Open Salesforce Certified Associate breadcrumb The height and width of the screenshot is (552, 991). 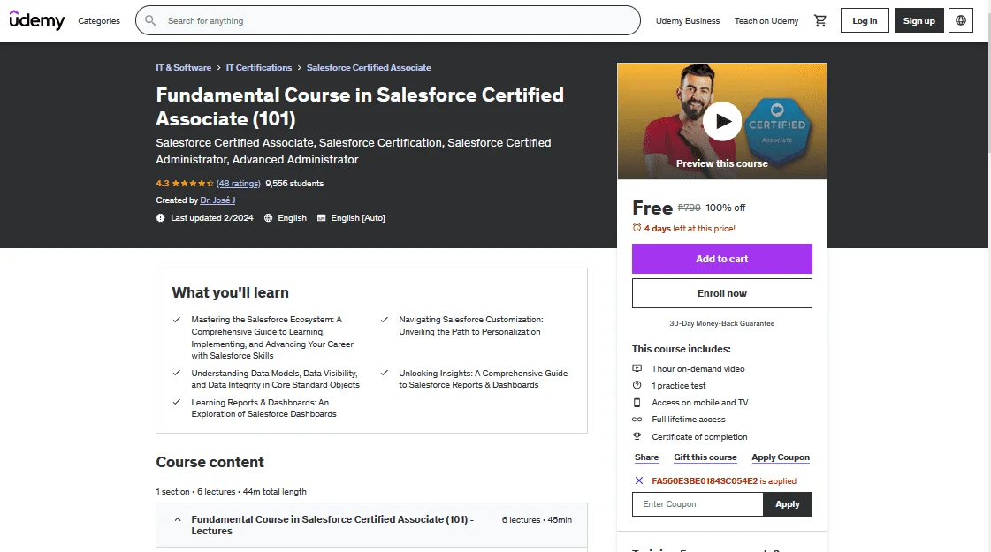point(369,68)
